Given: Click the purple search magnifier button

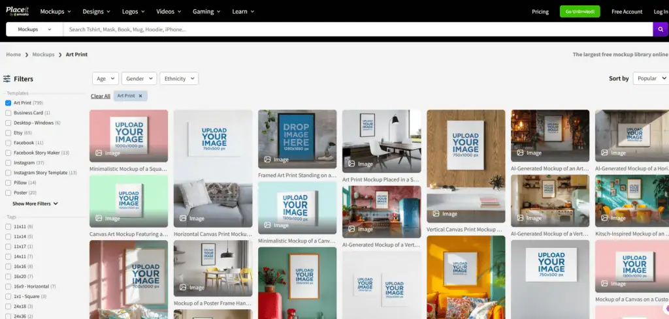Looking at the screenshot, I should (x=661, y=29).
